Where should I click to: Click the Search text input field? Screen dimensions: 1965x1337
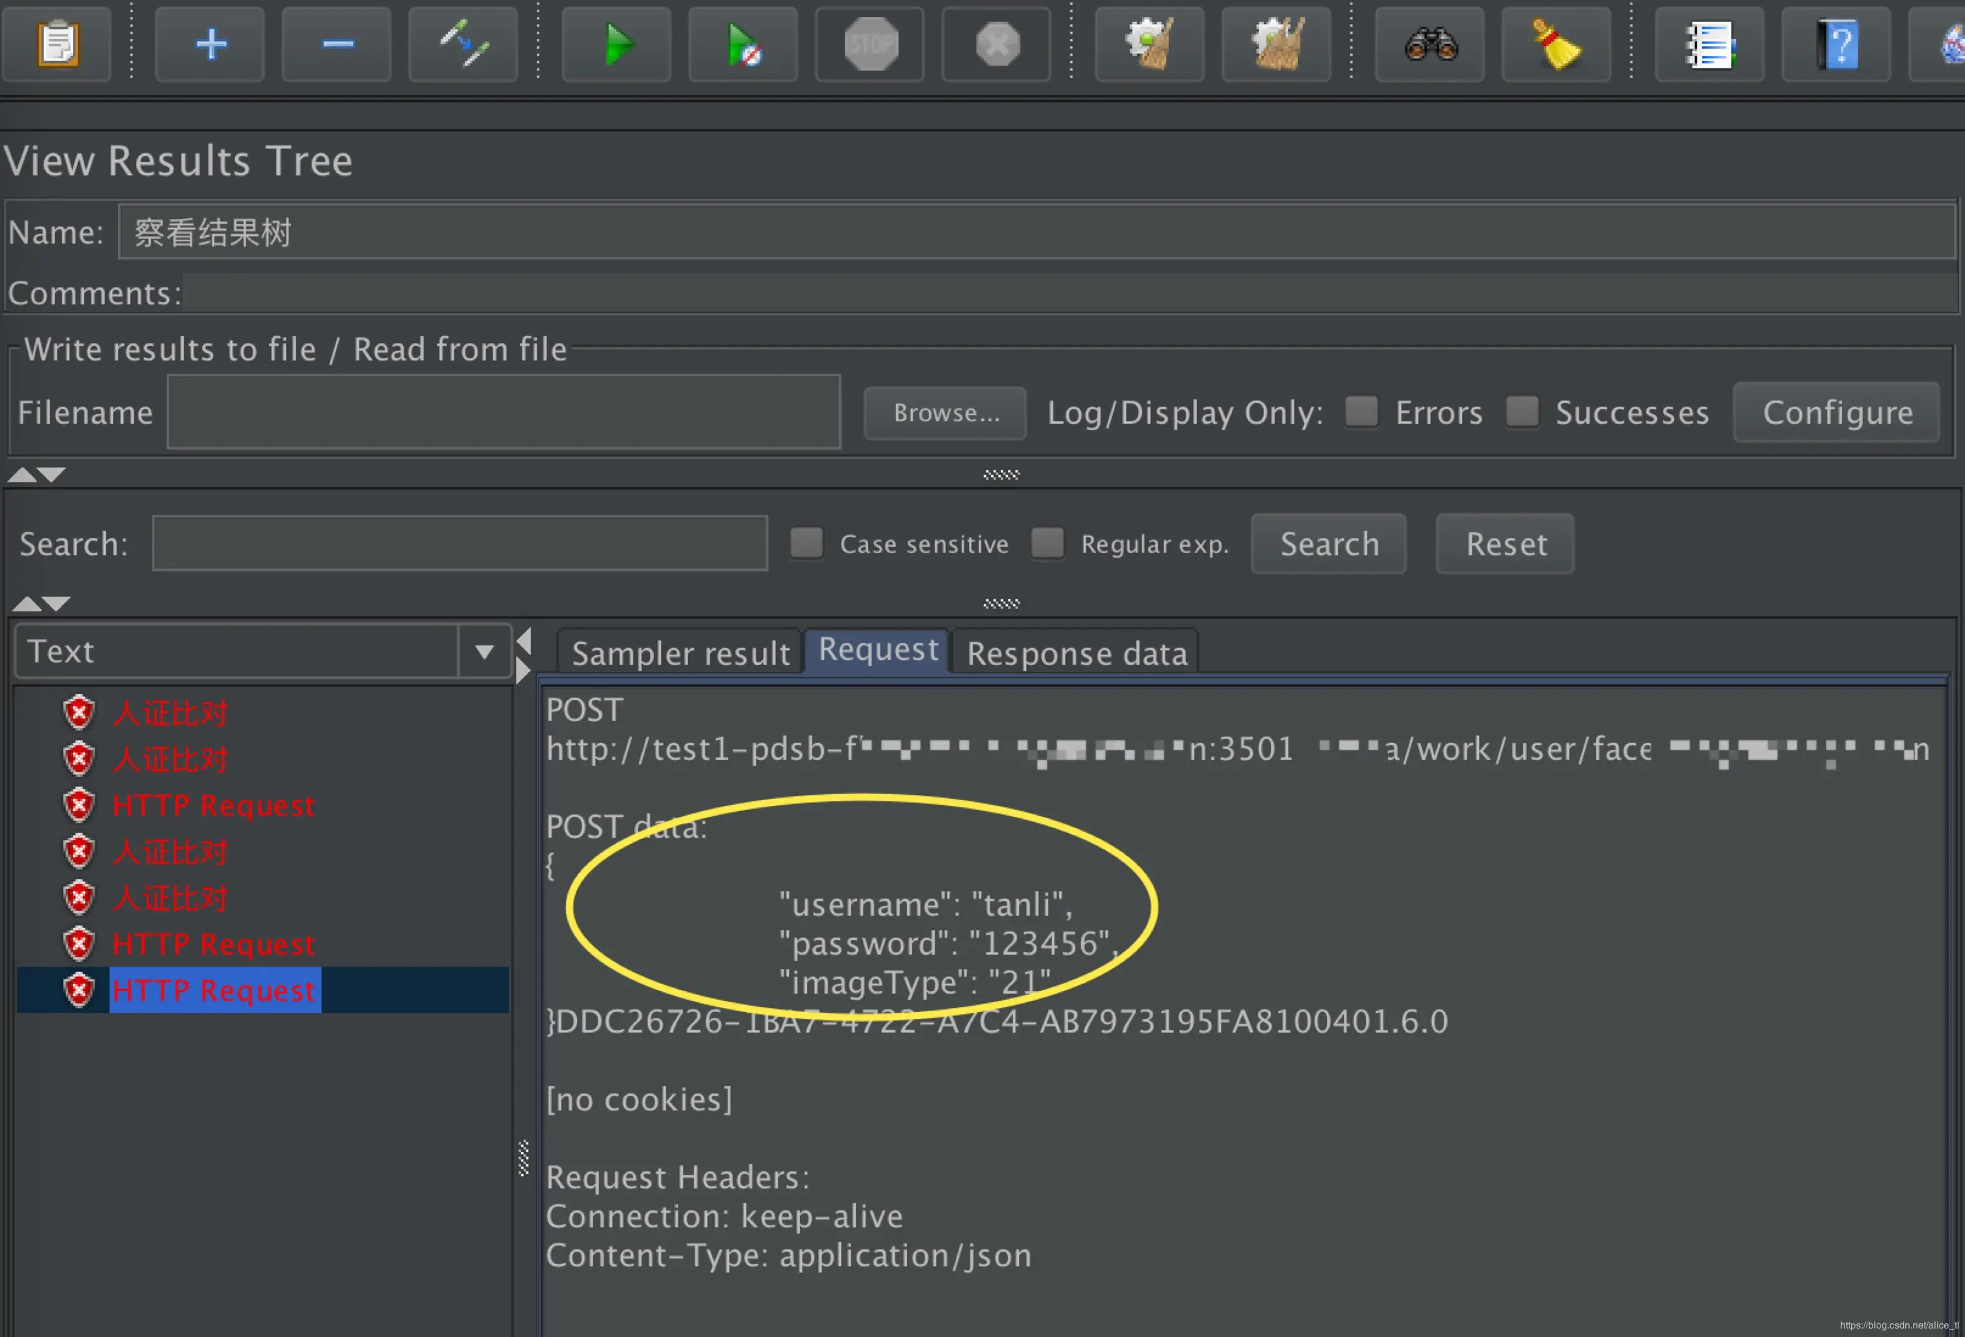coord(459,543)
